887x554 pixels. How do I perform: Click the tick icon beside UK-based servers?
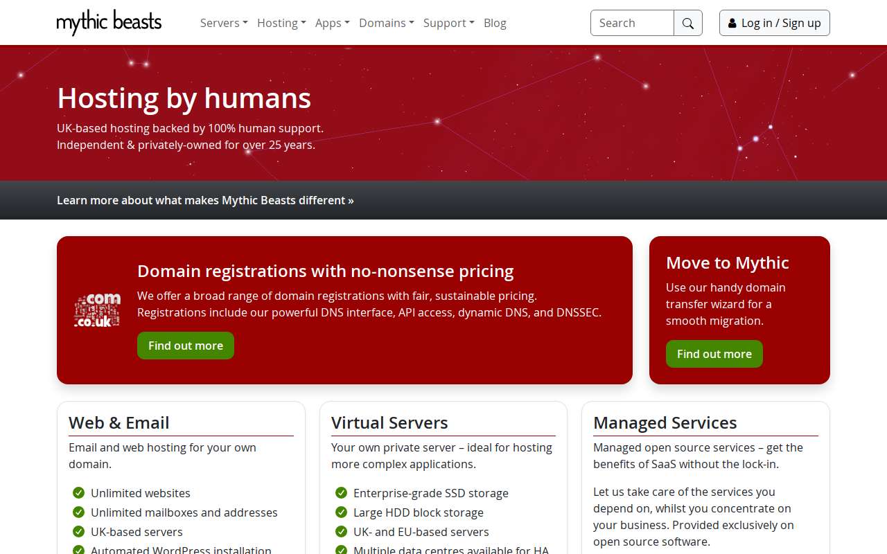point(79,532)
